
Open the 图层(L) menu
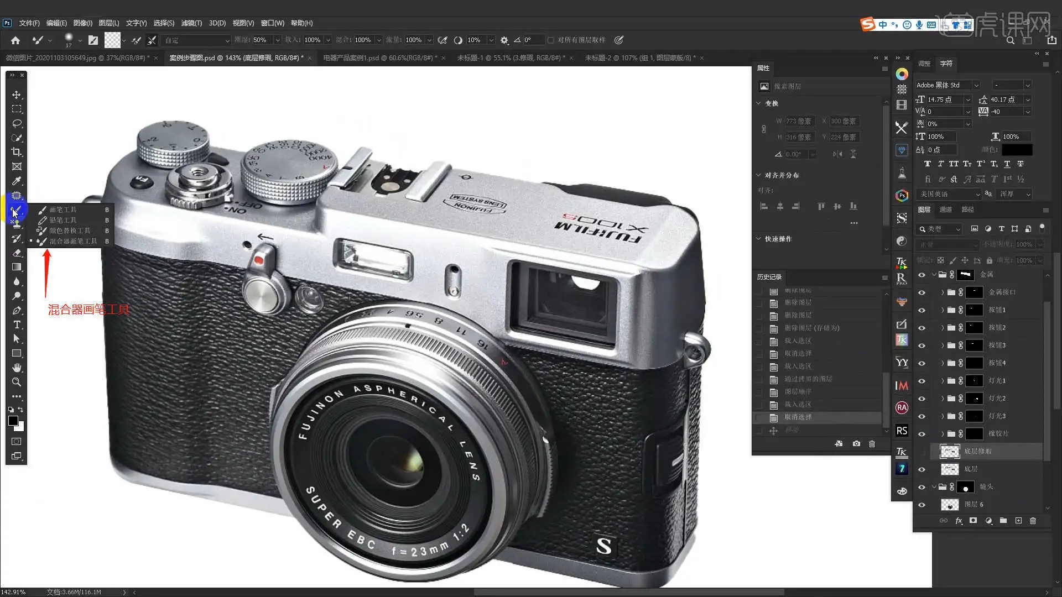[109, 23]
